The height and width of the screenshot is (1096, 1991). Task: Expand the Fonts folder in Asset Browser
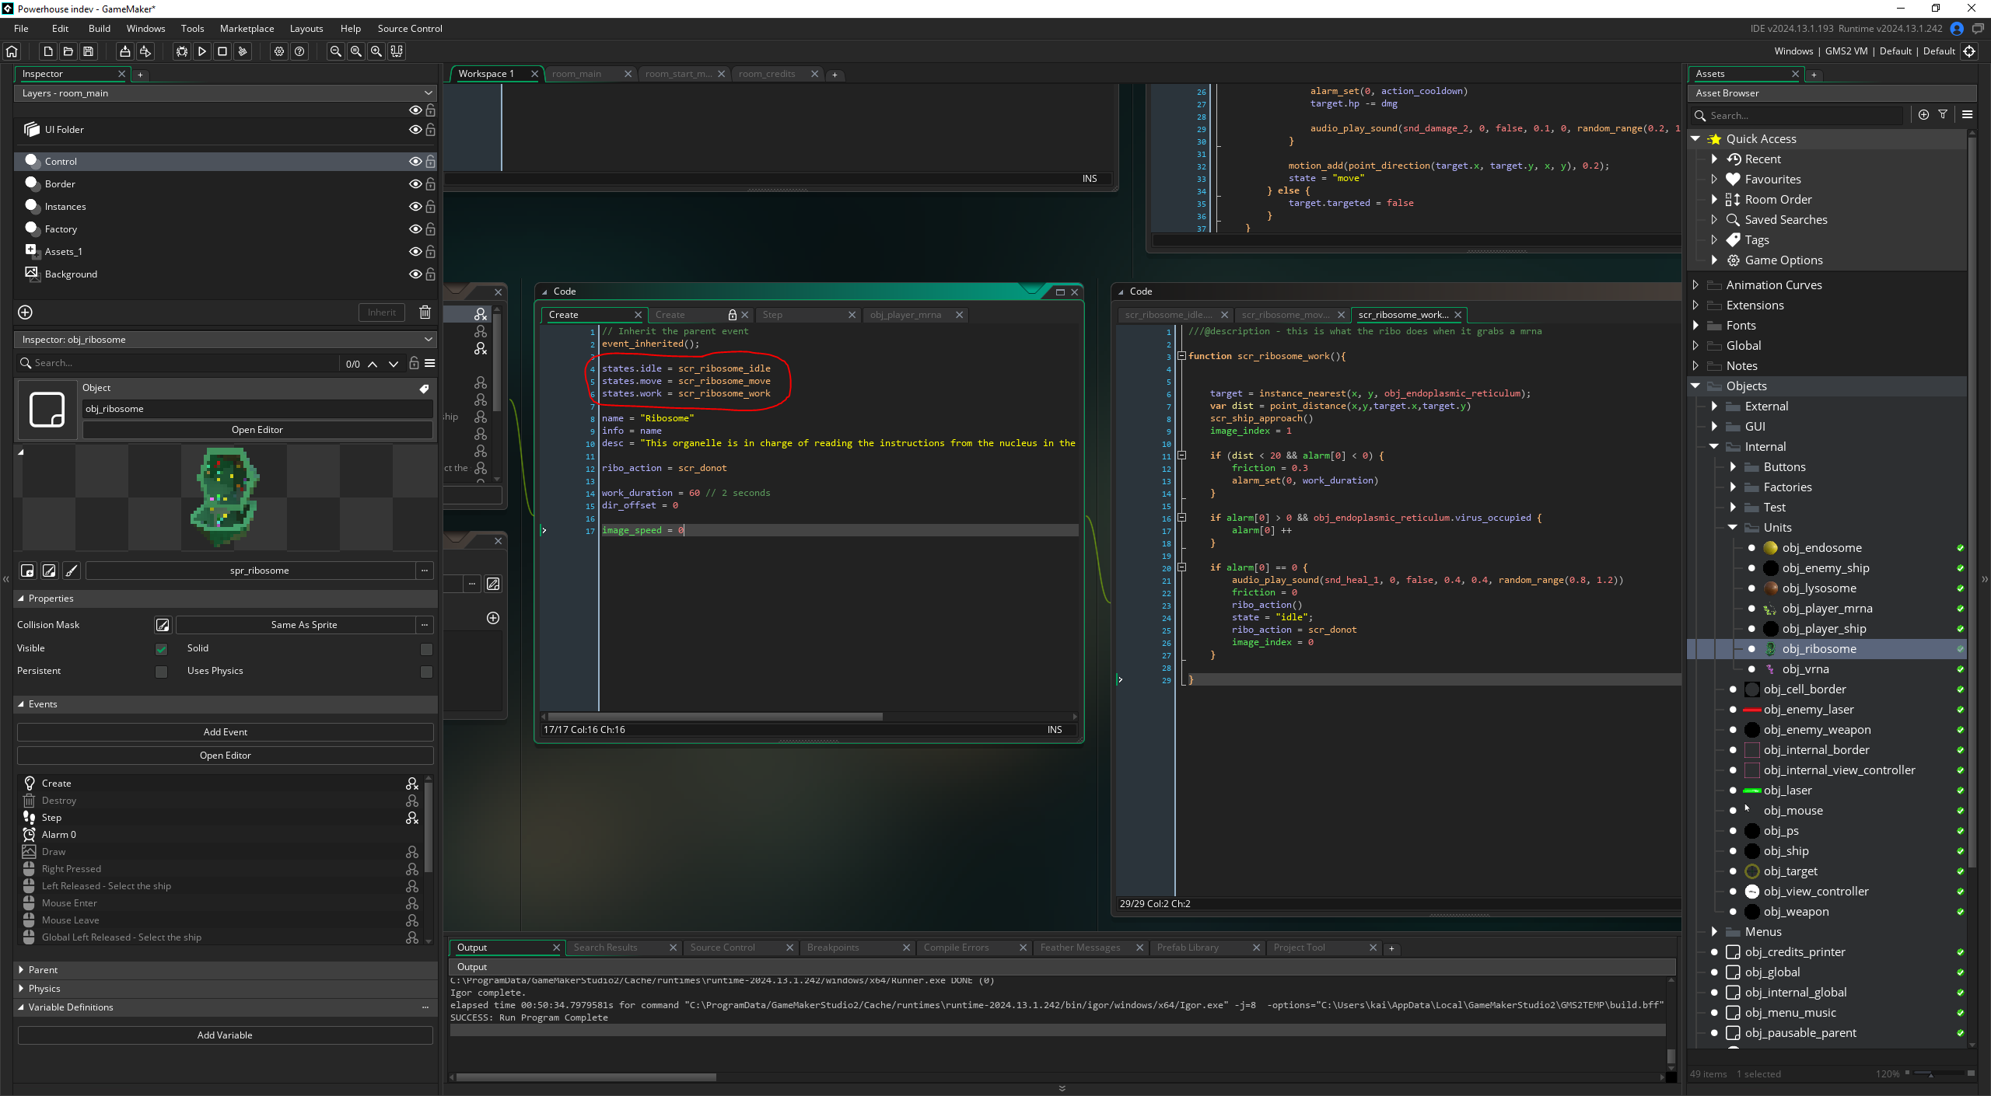pyautogui.click(x=1696, y=326)
